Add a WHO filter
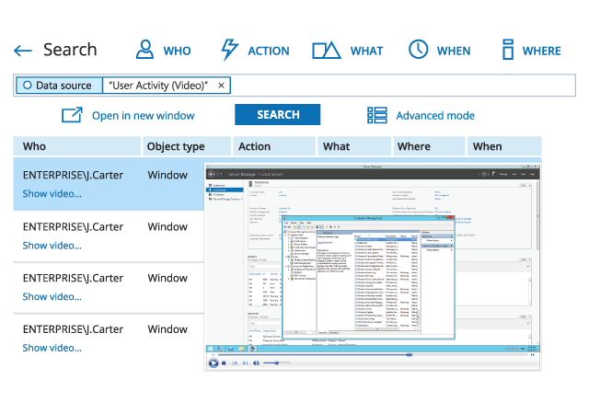Viewport: 589px width, 414px height. tap(164, 50)
